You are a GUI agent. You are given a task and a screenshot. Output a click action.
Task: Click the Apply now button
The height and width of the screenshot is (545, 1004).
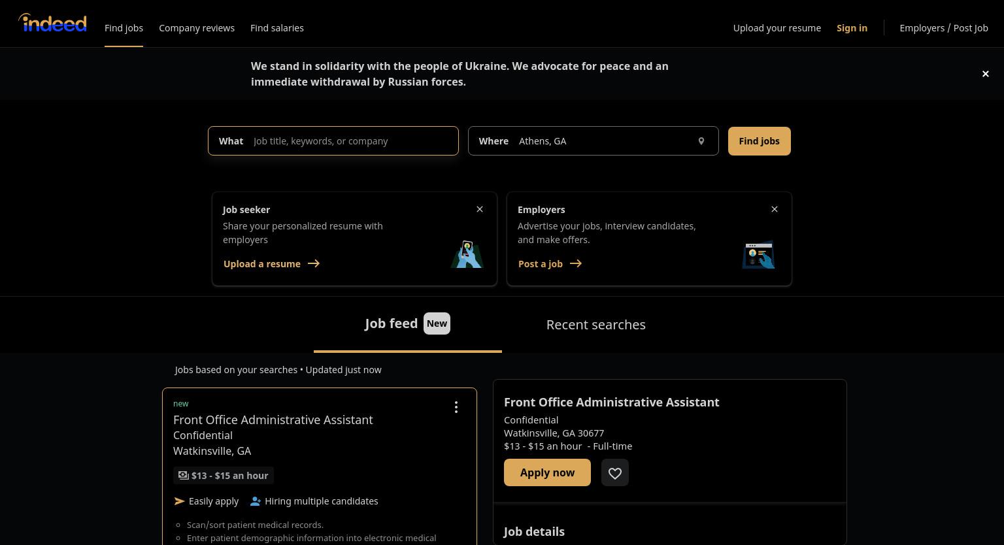coord(547,472)
